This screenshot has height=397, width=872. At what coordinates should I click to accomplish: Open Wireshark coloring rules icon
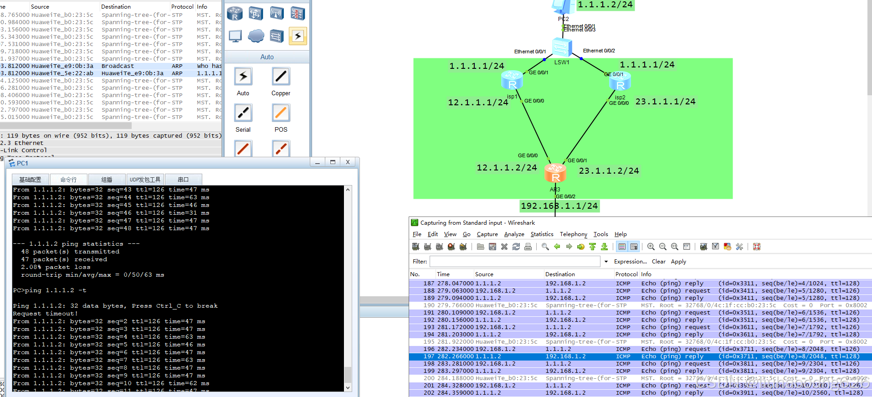pyautogui.click(x=728, y=247)
